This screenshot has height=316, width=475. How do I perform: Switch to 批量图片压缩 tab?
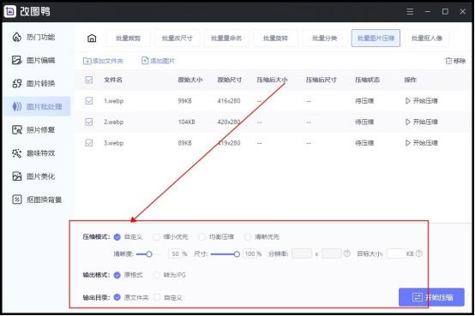[376, 39]
